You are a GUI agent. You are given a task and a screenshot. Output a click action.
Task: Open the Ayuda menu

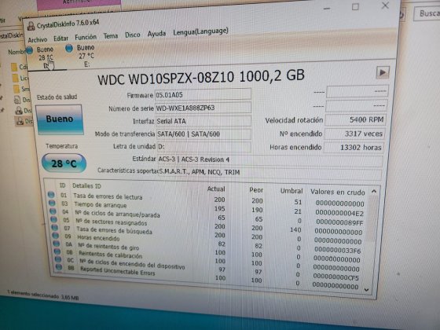click(x=156, y=34)
